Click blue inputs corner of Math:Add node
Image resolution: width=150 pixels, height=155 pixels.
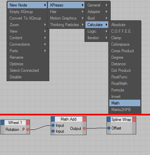pyautogui.click(x=53, y=119)
